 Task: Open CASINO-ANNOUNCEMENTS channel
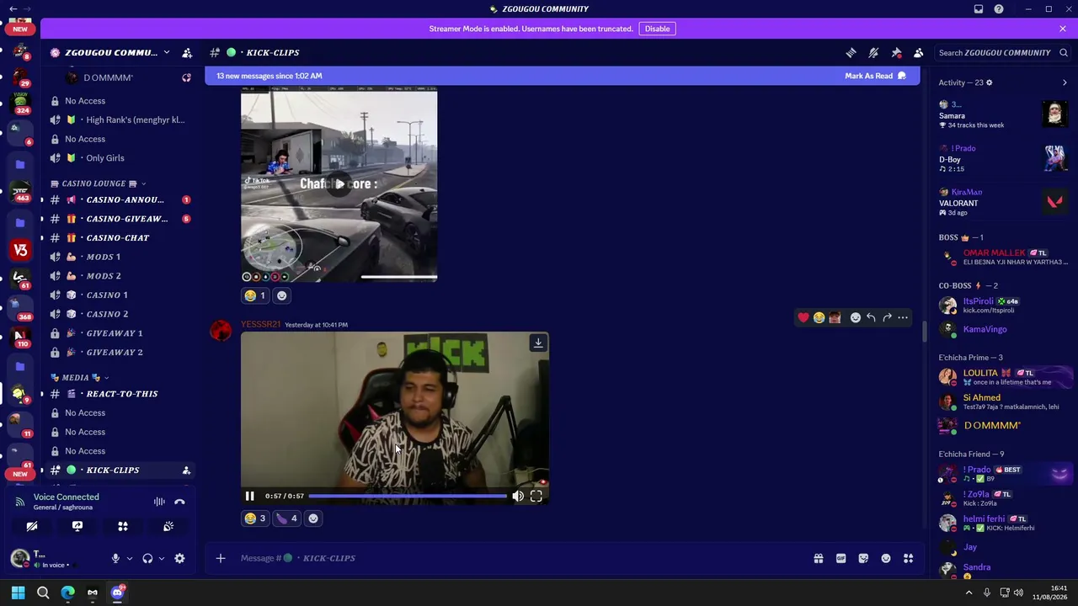[120, 199]
